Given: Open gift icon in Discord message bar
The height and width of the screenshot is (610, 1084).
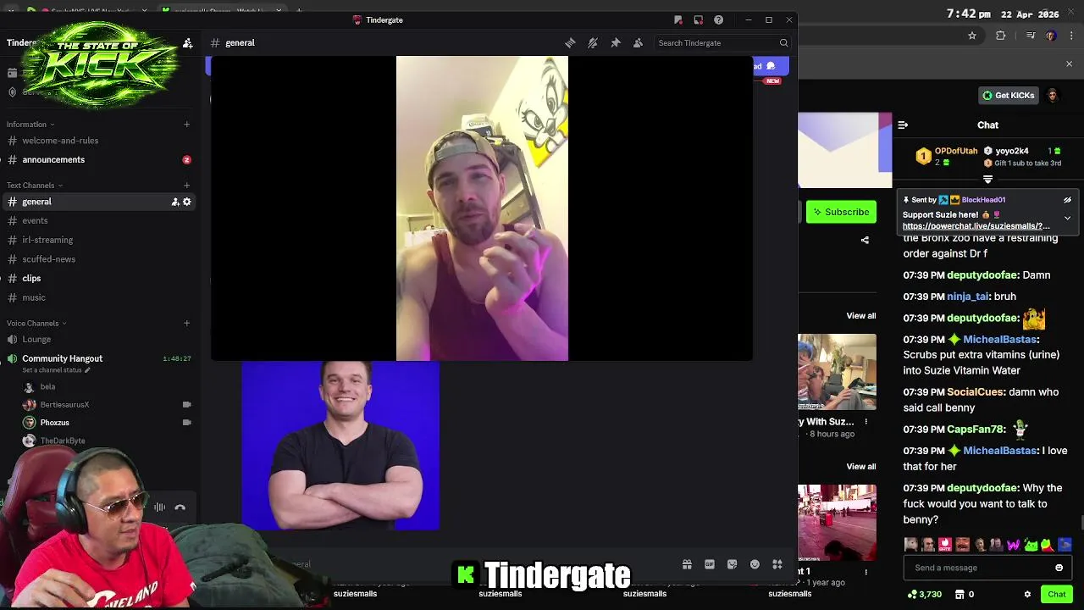Looking at the screenshot, I should (687, 564).
